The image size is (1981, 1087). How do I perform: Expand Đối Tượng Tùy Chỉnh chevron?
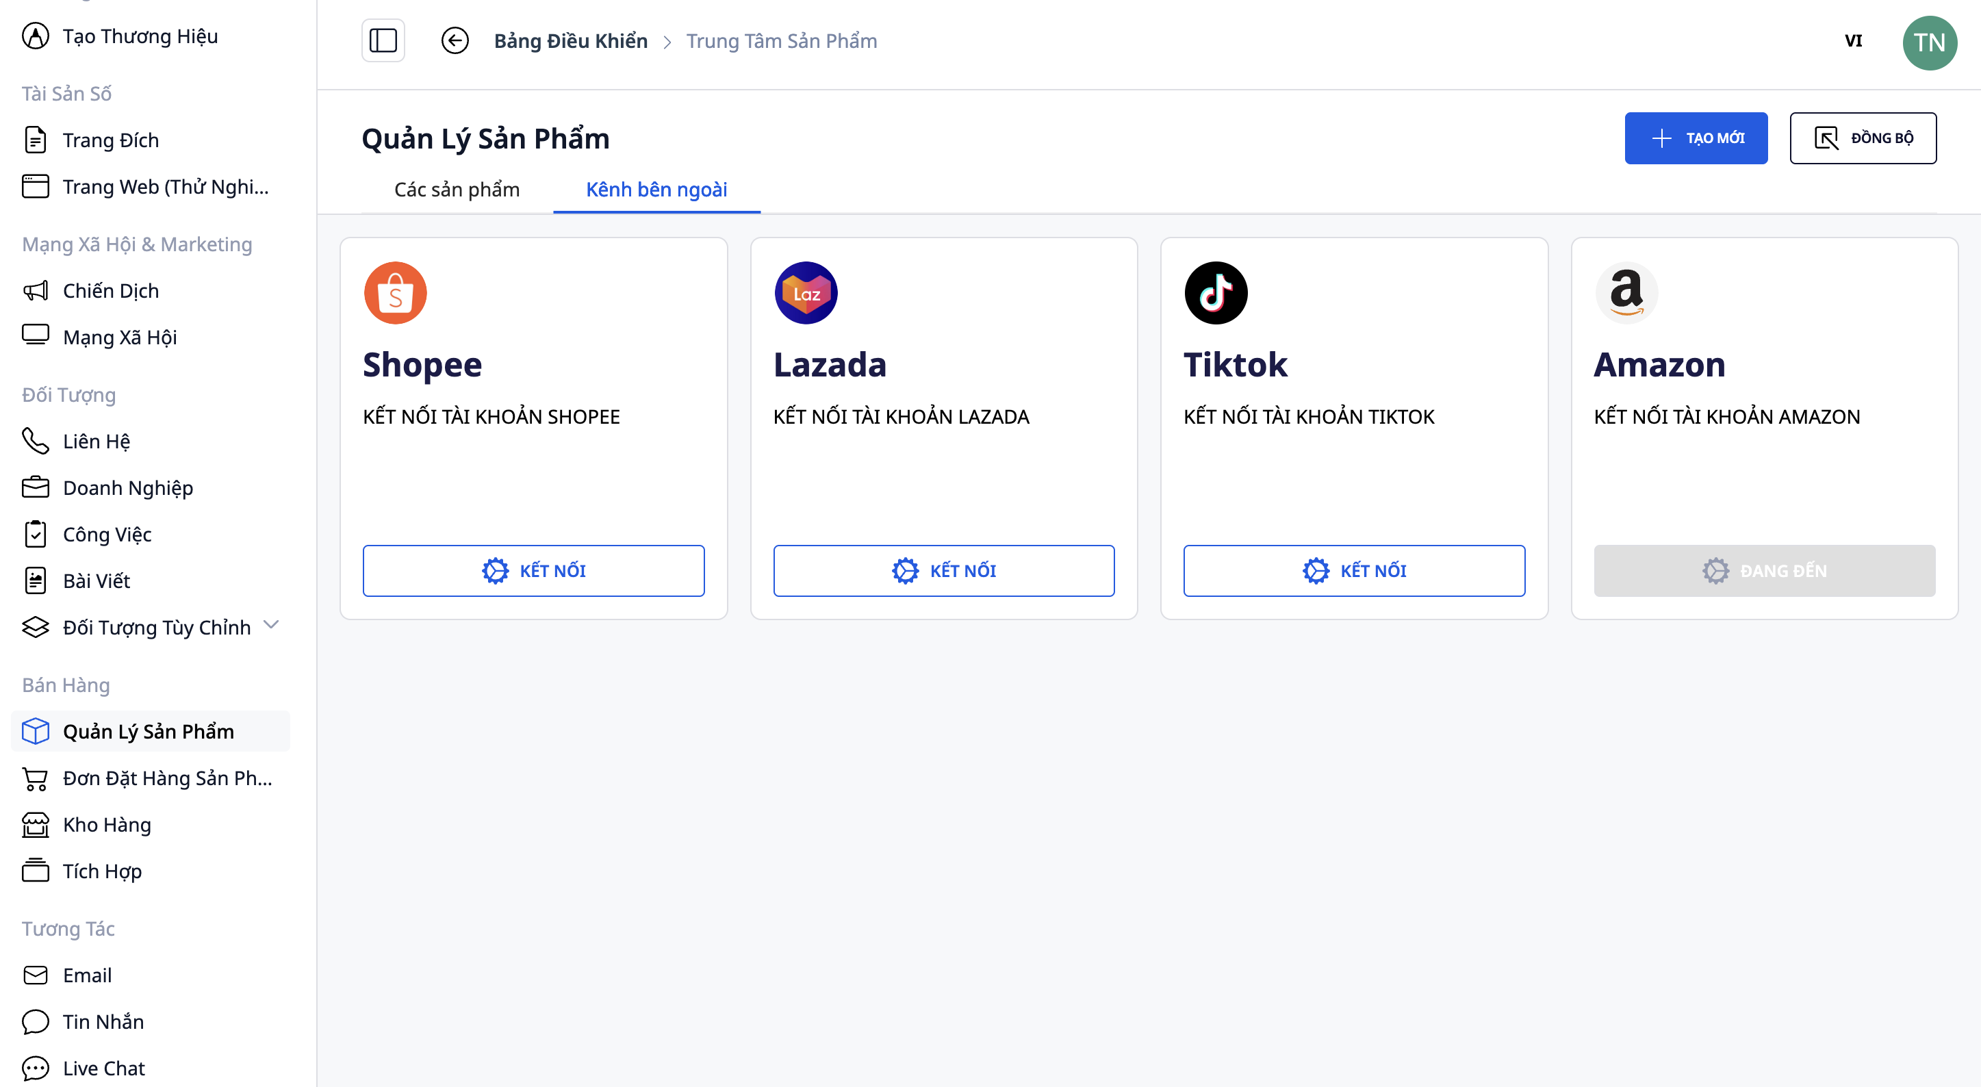pos(270,625)
